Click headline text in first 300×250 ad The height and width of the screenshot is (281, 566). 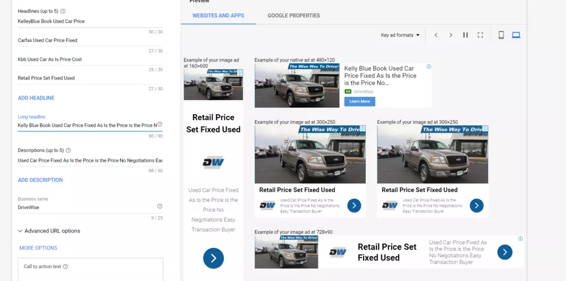[x=297, y=190]
